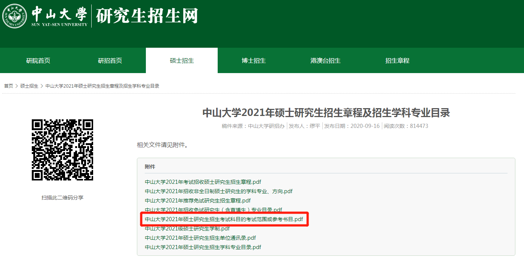Select the 硕士招生 tab
The image size is (524, 261).
(182, 60)
